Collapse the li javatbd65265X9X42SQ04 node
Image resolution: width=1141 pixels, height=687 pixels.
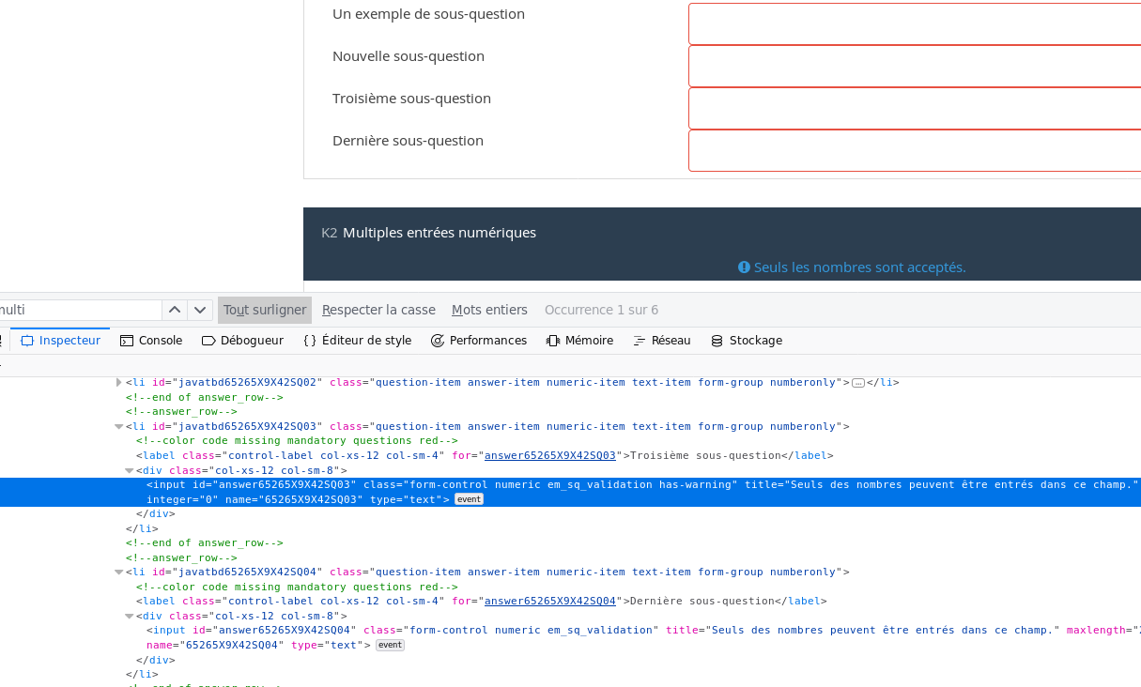tap(119, 572)
